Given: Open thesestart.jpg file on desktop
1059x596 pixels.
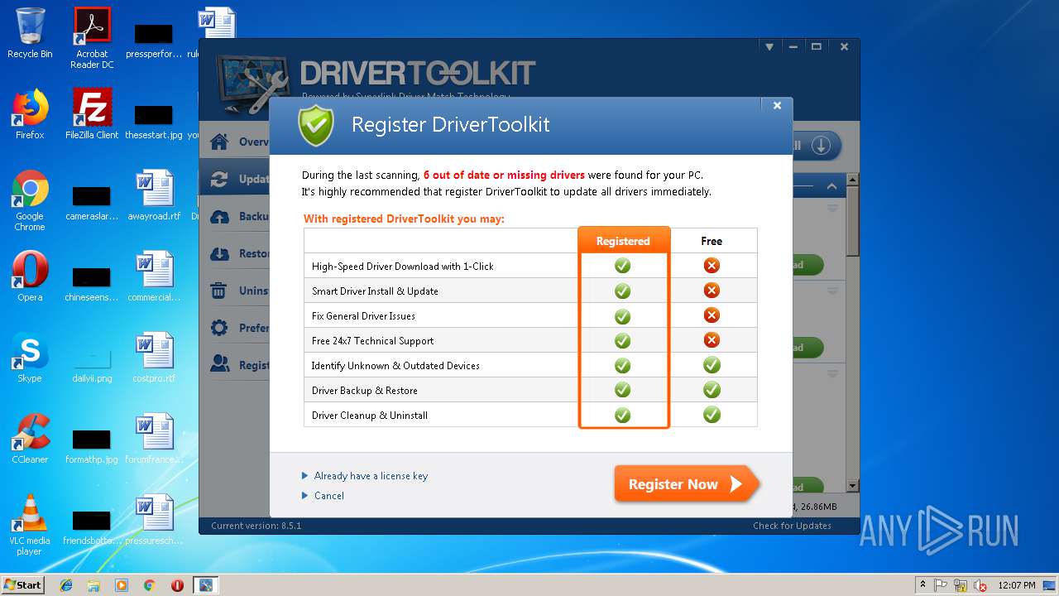Looking at the screenshot, I should click(154, 122).
